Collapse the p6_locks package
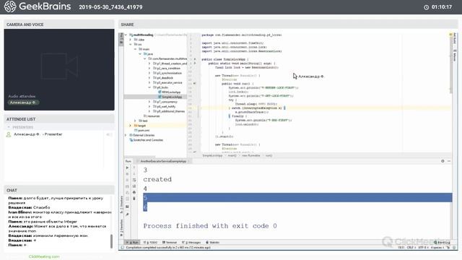Image resolution: width=462 pixels, height=260 pixels. click(149, 87)
